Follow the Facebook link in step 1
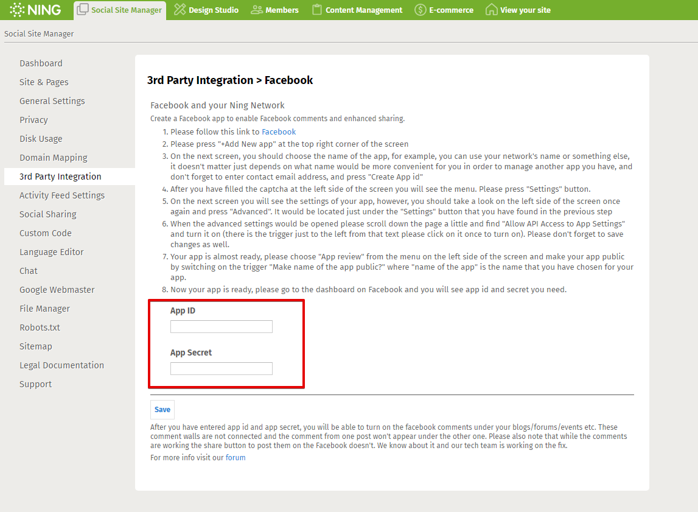The height and width of the screenshot is (512, 698). point(279,132)
